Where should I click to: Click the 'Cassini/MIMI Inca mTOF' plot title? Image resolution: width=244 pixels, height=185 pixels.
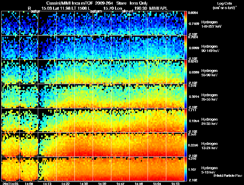point(70,3)
